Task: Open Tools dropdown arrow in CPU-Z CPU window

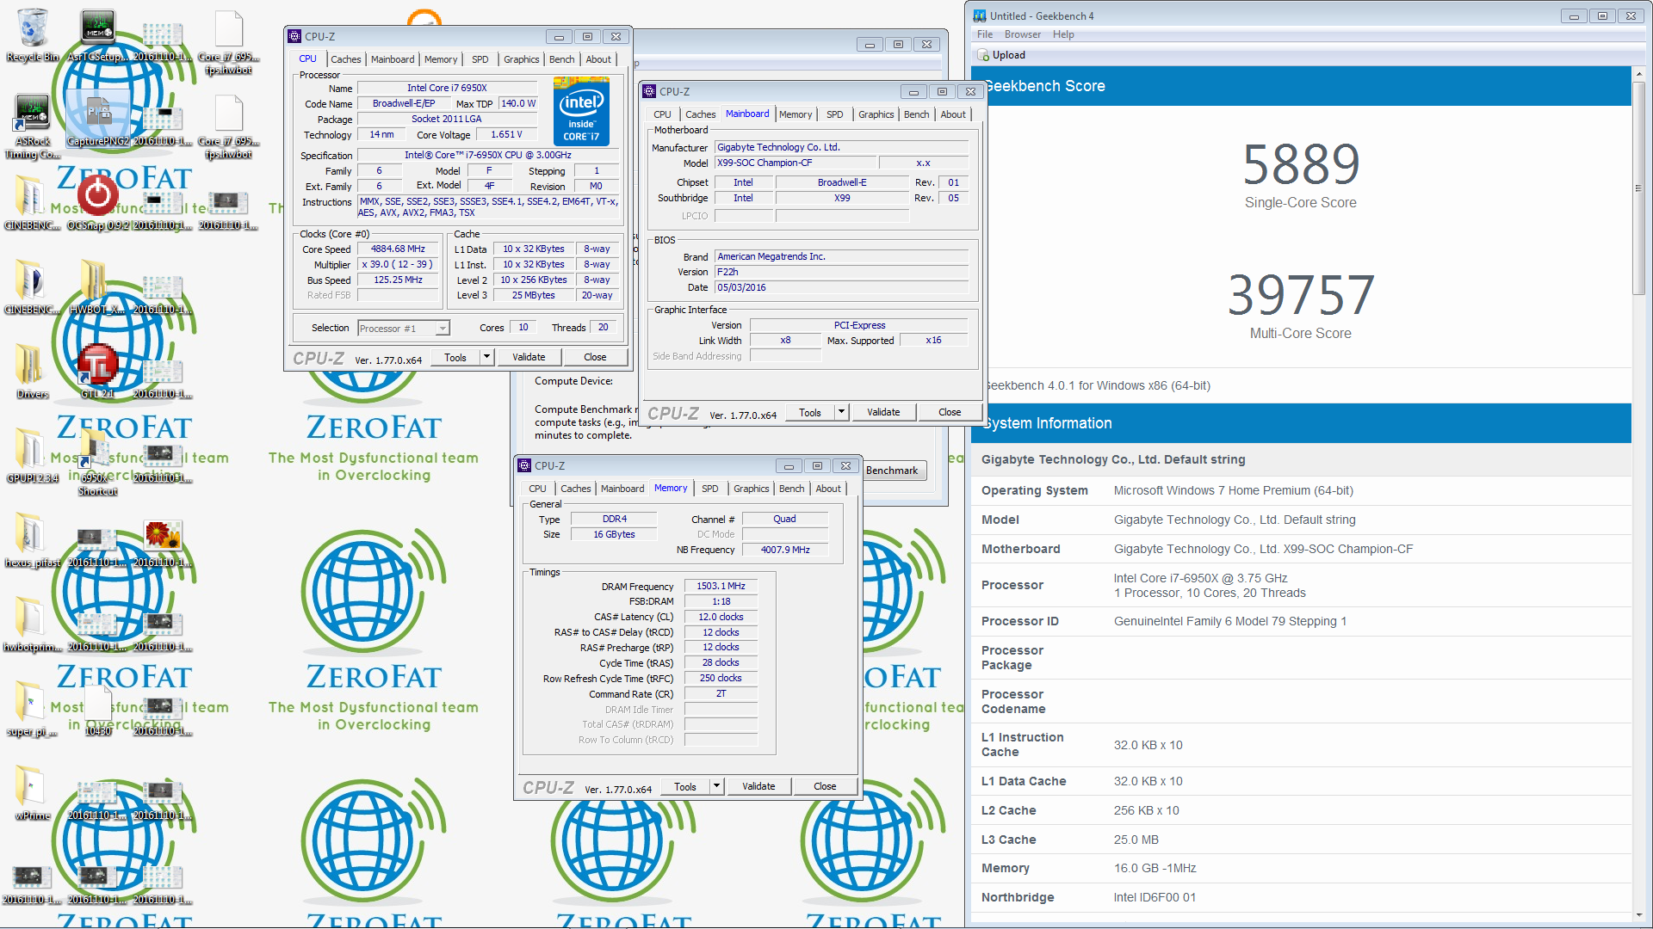Action: 486,357
